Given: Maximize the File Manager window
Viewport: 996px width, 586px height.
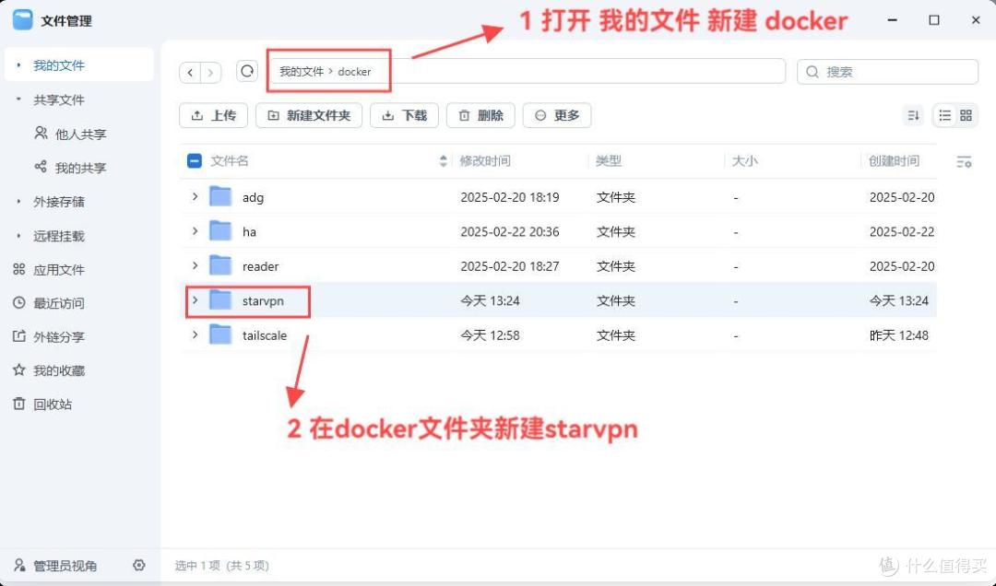Looking at the screenshot, I should coord(933,20).
